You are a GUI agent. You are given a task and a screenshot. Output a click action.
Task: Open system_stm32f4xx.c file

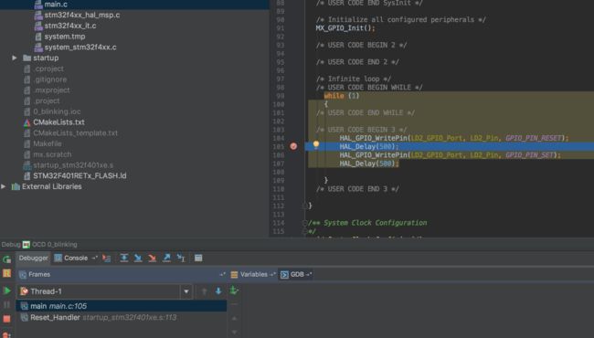coord(80,48)
